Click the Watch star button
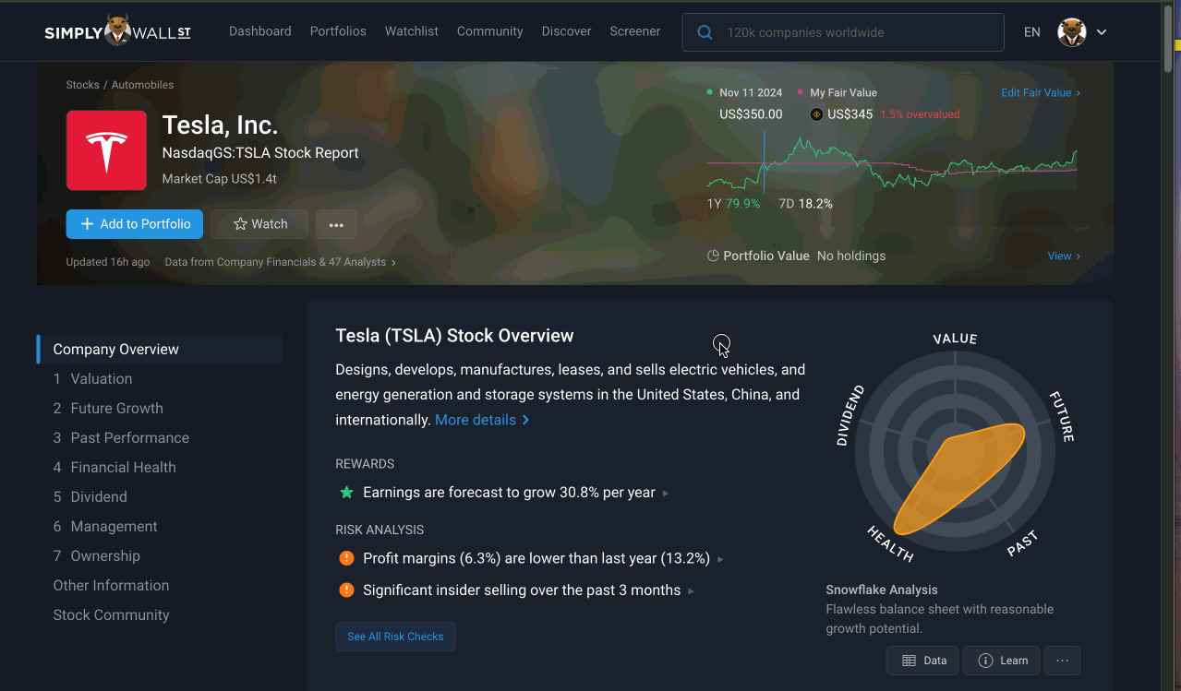The width and height of the screenshot is (1181, 691). click(x=259, y=224)
